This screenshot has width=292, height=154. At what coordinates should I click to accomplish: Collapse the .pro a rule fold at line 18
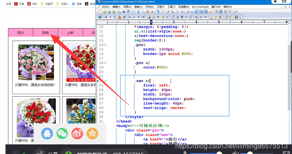coord(105,63)
